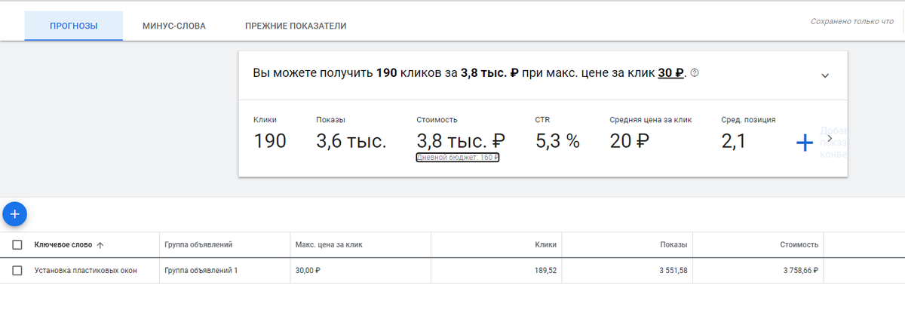Viewport: 905px width, 313px height.
Task: Check the box for Установка пластиковых окон
Action: (17, 271)
